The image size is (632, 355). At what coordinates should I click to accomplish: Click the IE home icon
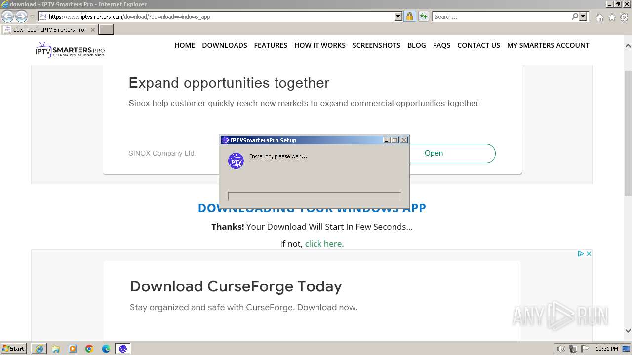point(599,17)
